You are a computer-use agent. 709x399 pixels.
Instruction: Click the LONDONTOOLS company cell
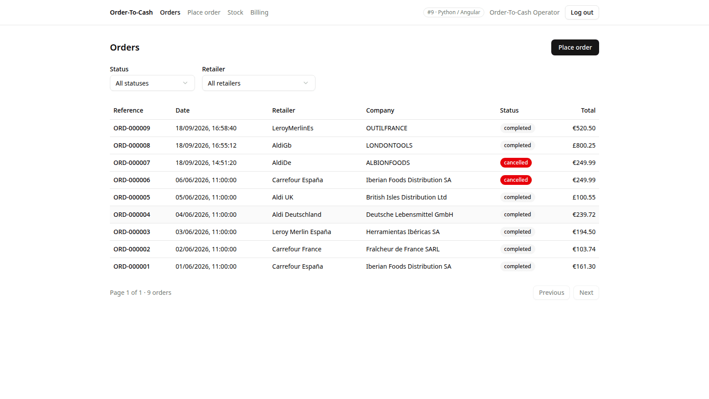click(x=389, y=145)
